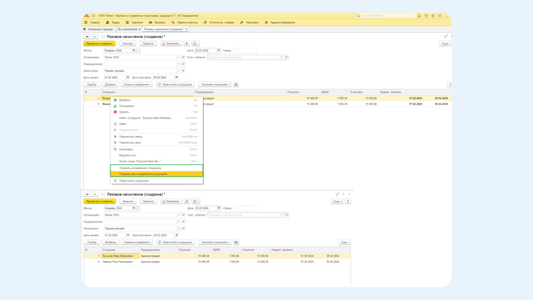
Task: Click the Копировать icon in context menu
Action: point(115,149)
